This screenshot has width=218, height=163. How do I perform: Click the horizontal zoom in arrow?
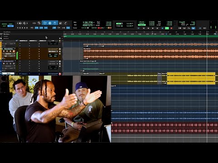pyautogui.click(x=27, y=23)
